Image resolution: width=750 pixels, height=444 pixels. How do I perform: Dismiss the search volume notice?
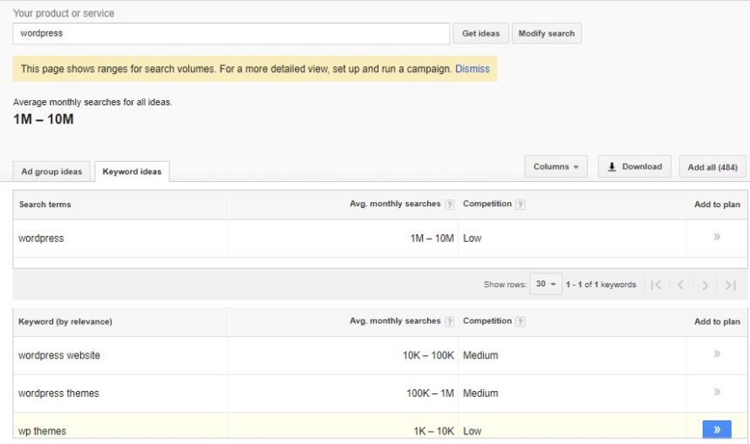[472, 69]
